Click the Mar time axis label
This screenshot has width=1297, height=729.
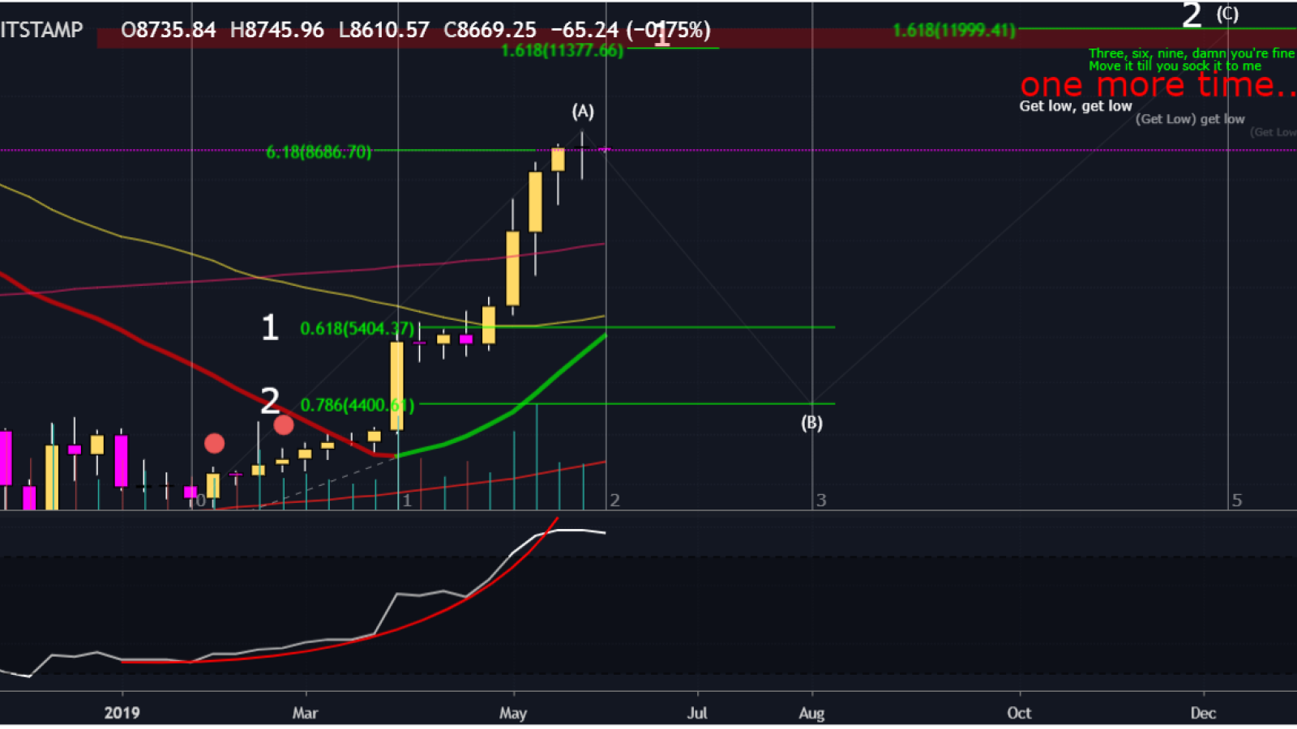306,713
